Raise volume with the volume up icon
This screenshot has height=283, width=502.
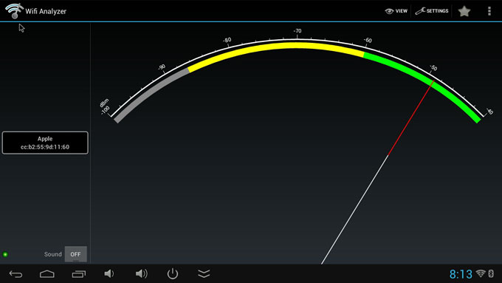pyautogui.click(x=142, y=273)
